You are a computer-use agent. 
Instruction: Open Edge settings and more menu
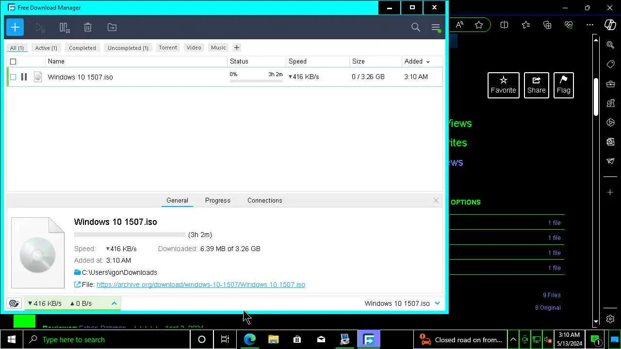[x=590, y=25]
